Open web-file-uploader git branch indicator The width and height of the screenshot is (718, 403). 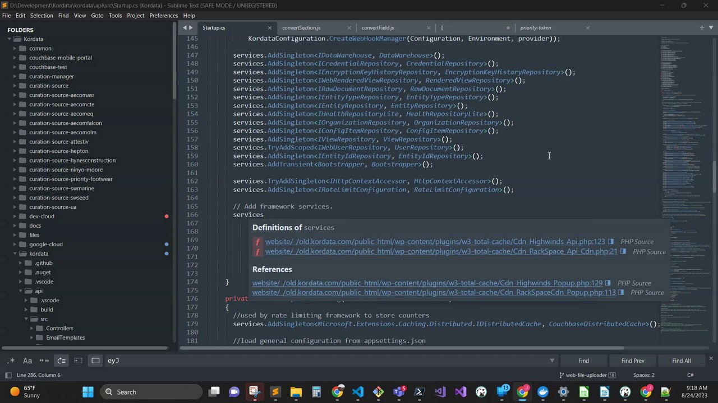click(588, 375)
